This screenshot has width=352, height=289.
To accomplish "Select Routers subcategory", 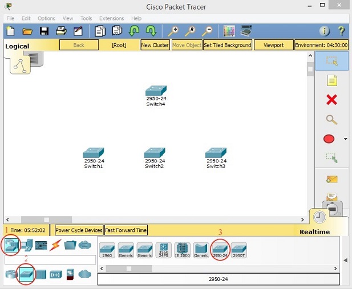I will pos(11,274).
